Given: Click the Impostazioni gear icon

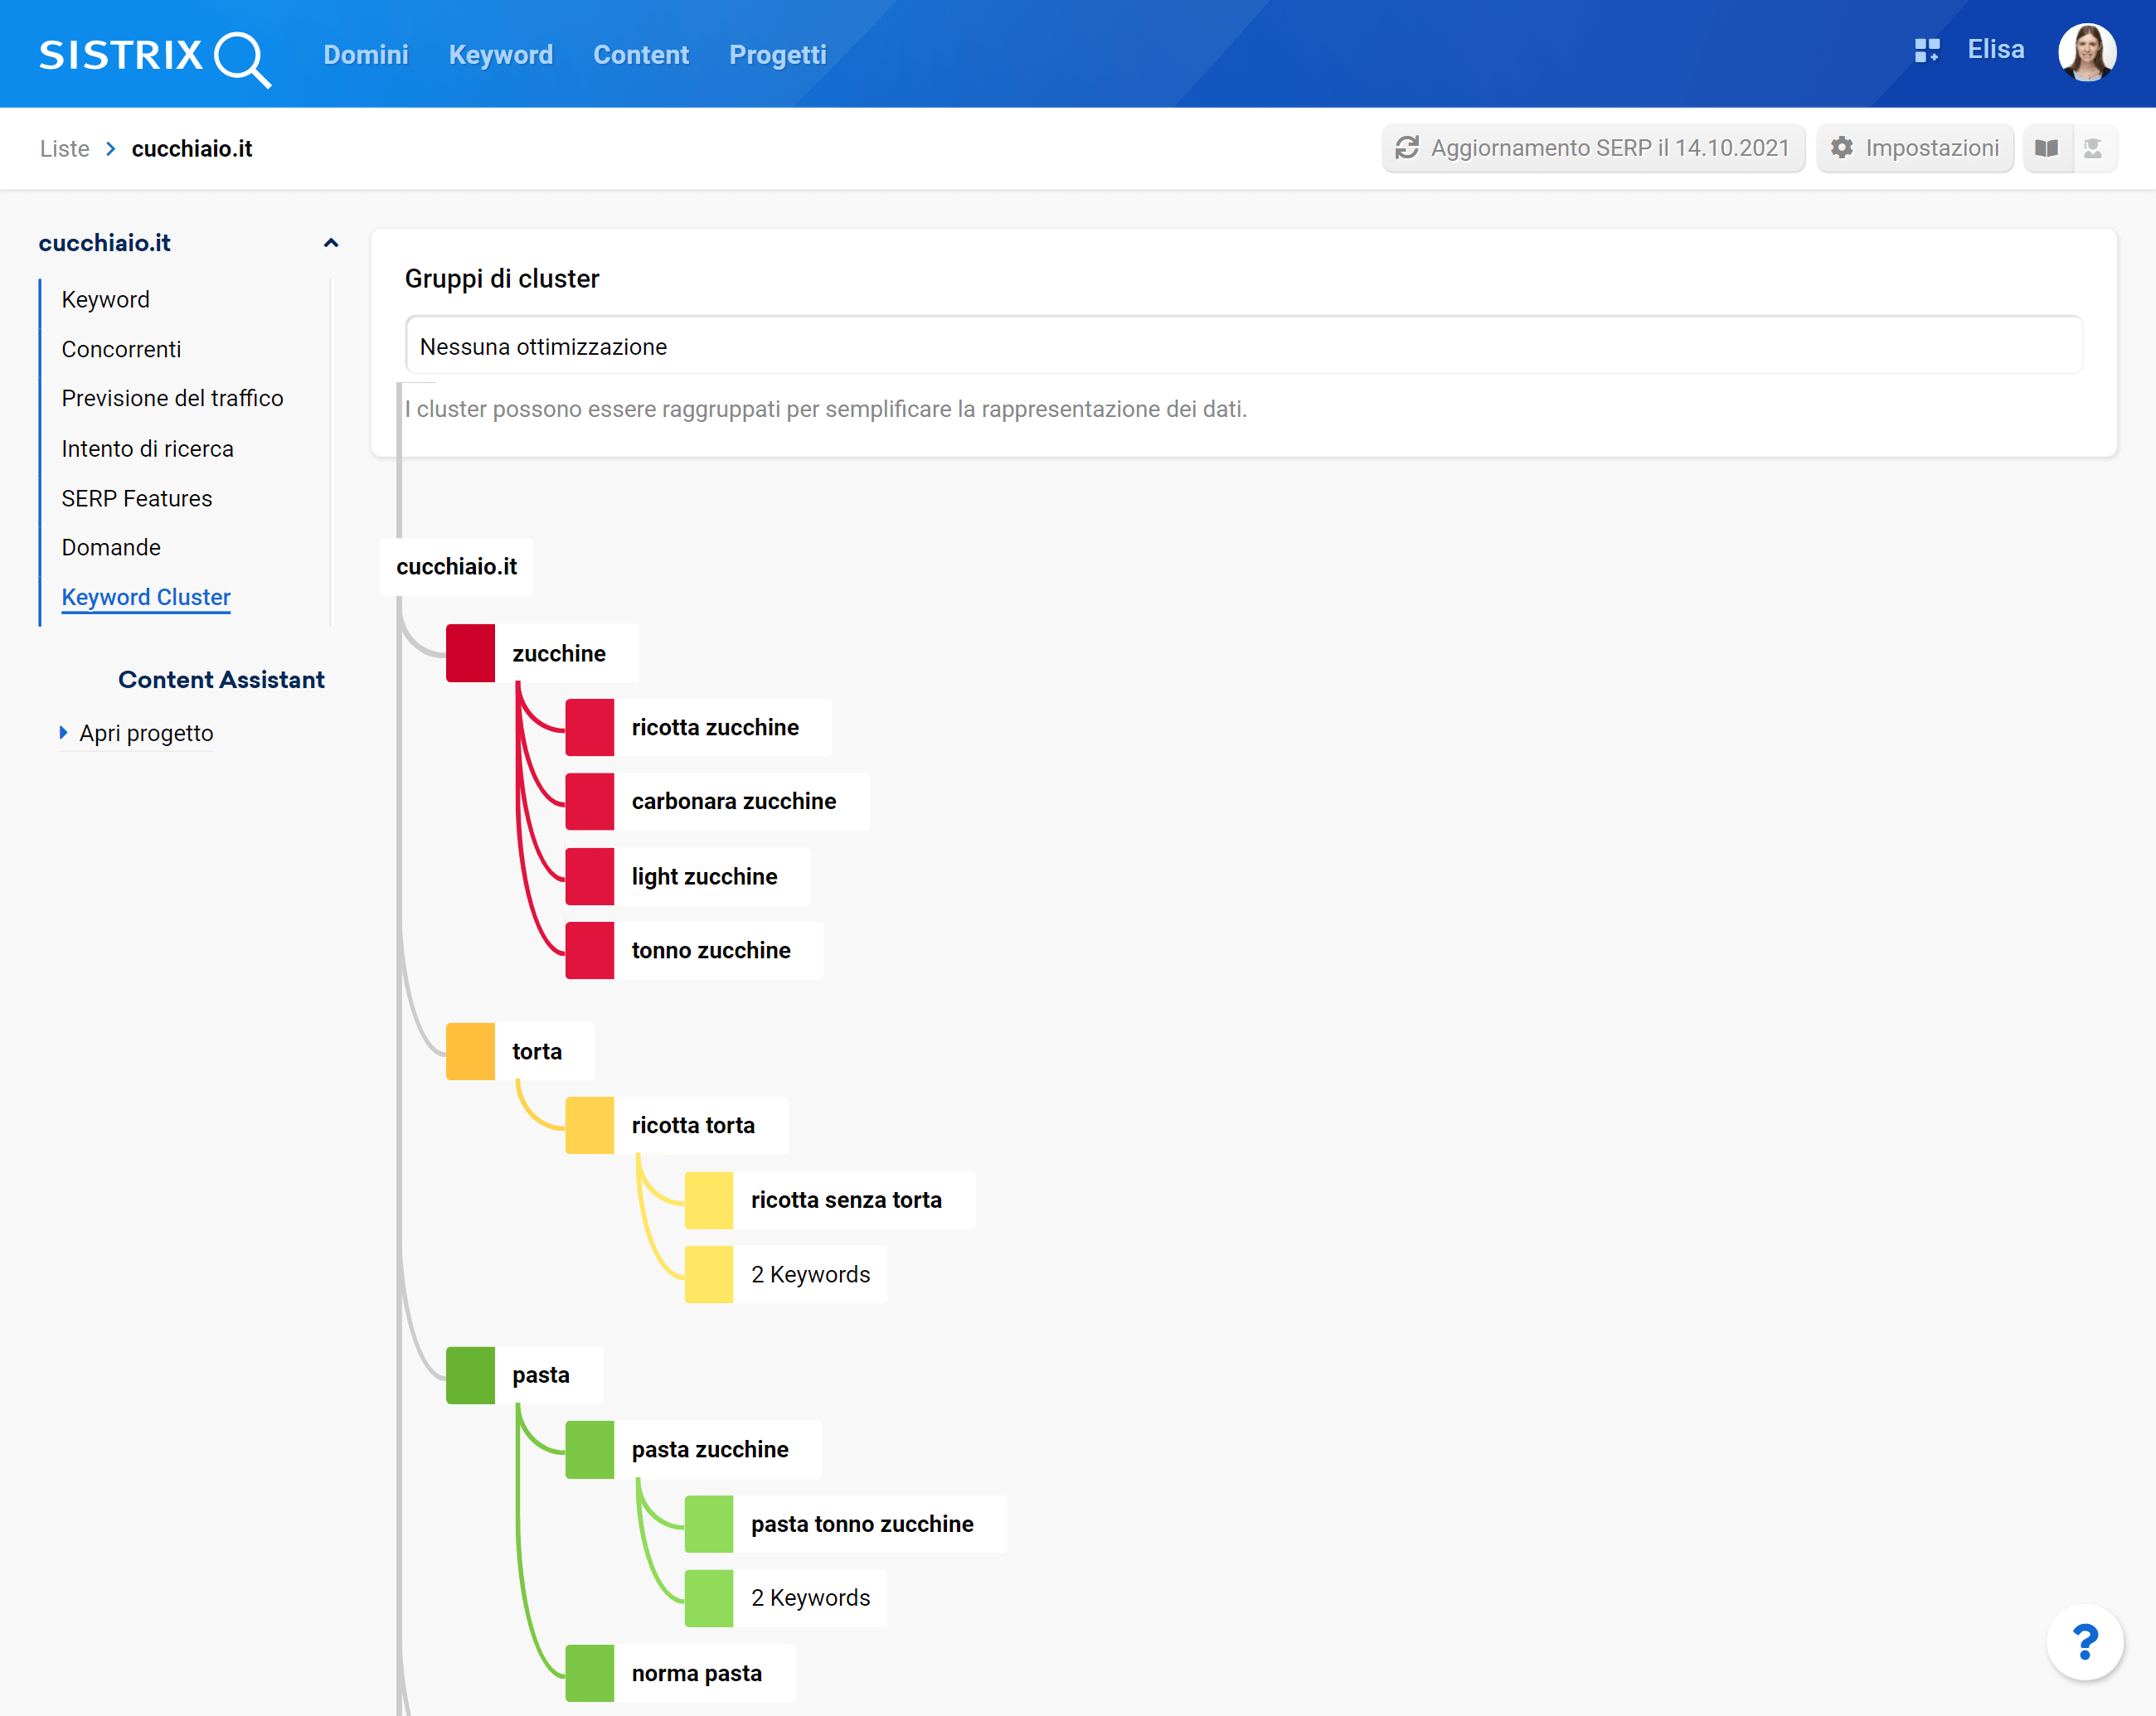Looking at the screenshot, I should point(1841,148).
